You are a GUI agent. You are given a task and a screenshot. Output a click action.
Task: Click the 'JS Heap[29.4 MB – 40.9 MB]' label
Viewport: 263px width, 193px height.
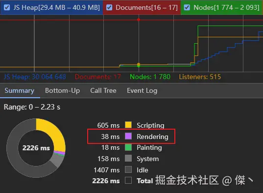pyautogui.click(x=56, y=7)
